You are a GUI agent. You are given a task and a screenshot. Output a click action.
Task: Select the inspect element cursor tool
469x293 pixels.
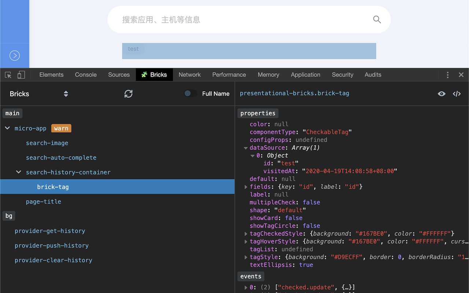(x=8, y=74)
